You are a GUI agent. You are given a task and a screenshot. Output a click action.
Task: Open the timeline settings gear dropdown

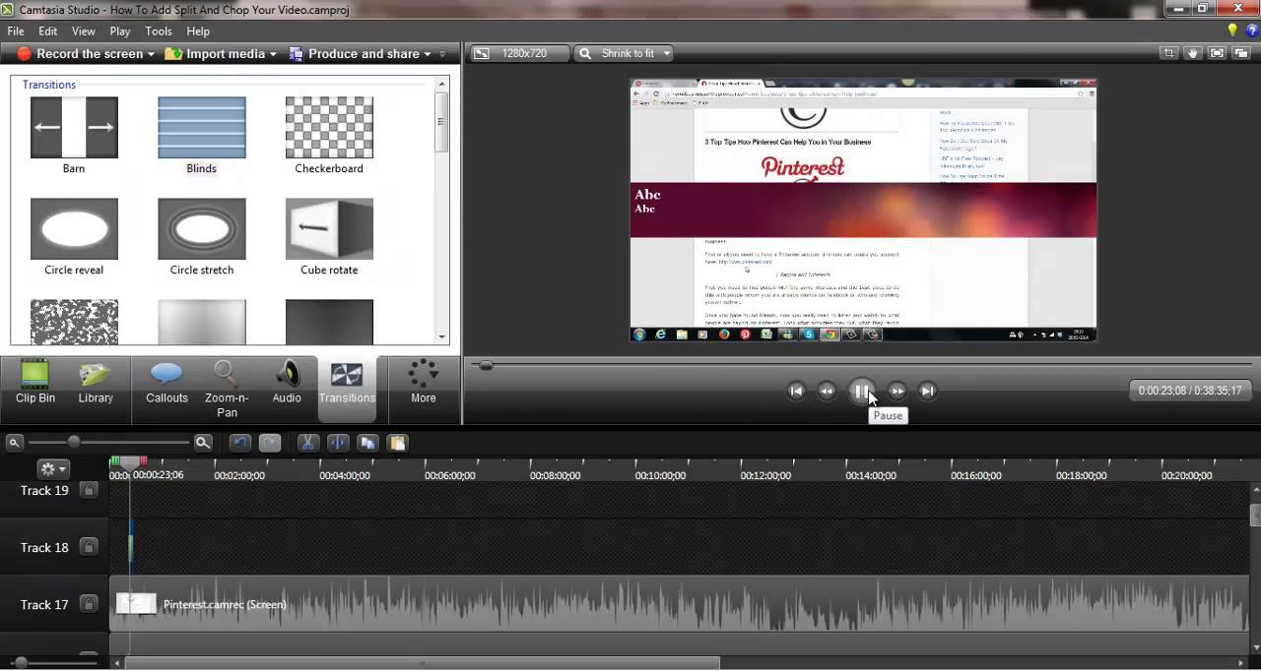tap(53, 469)
